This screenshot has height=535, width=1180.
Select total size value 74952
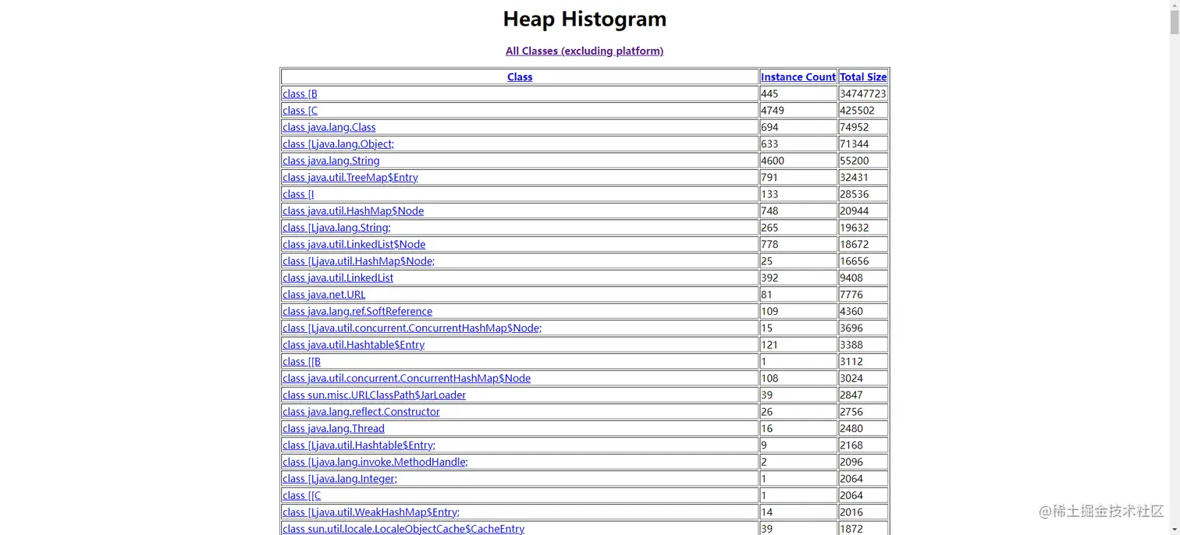coord(854,127)
